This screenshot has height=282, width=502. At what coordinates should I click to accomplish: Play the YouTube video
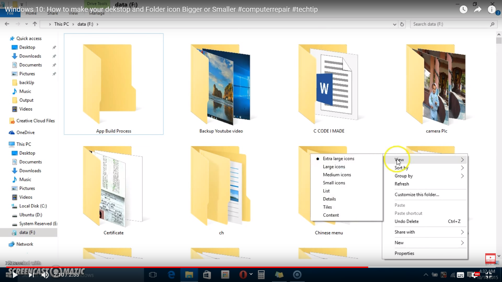tap(15, 275)
